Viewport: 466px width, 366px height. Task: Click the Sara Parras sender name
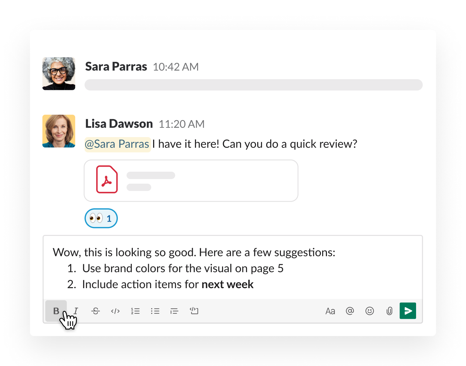[116, 67]
